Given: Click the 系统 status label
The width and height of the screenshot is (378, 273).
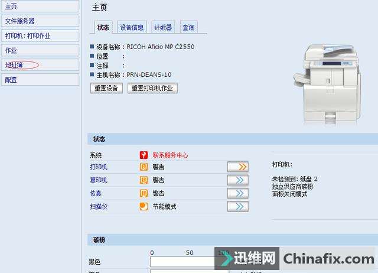Looking at the screenshot, I should [x=96, y=155].
